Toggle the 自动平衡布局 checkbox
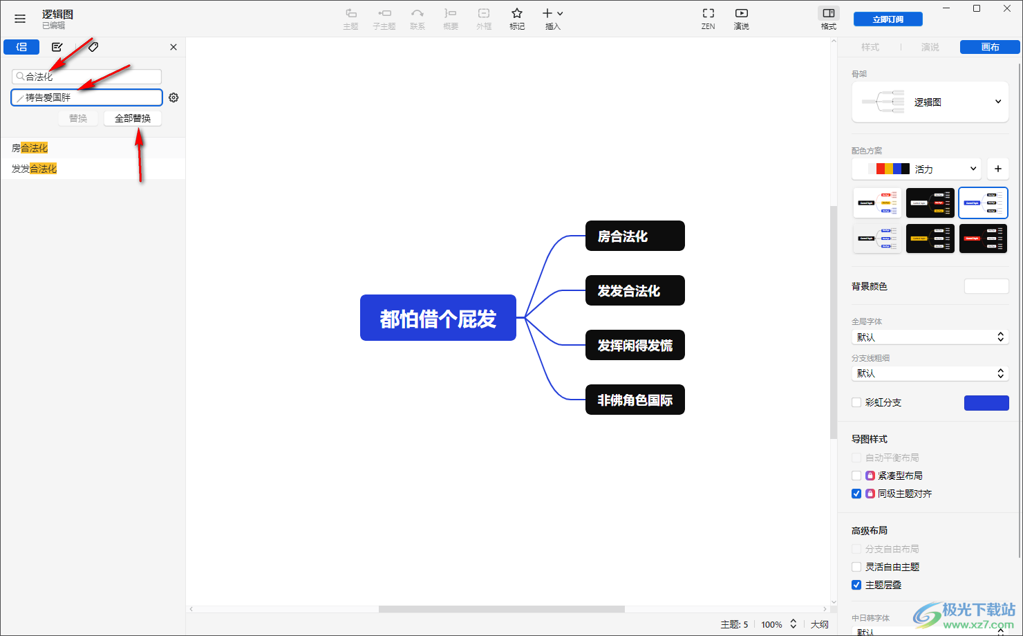The height and width of the screenshot is (636, 1023). click(x=856, y=458)
